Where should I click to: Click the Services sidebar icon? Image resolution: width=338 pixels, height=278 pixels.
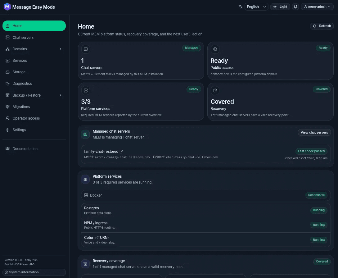7,61
